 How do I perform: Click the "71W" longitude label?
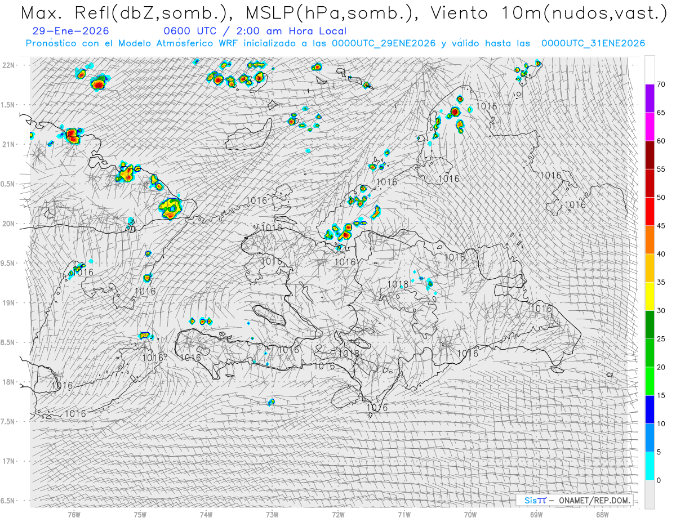(404, 515)
